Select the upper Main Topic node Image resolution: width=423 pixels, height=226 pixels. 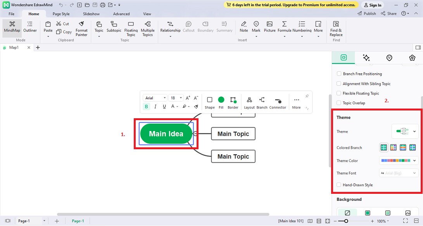[233, 115]
